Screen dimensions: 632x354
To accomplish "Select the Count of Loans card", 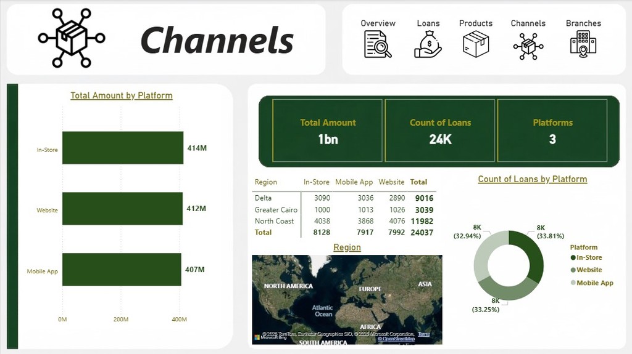I will tap(439, 131).
